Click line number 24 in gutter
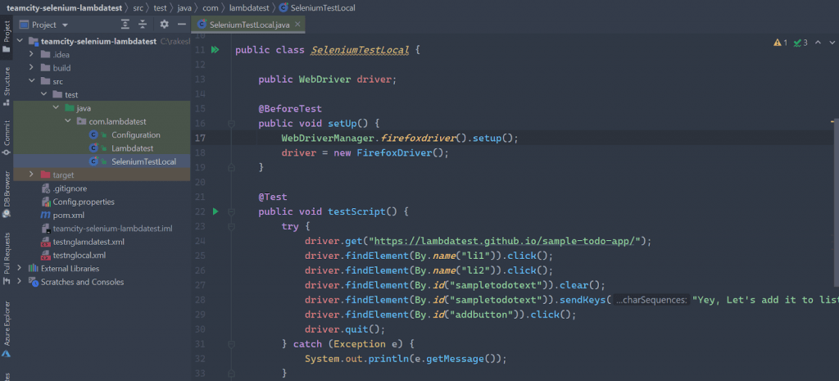839x381 pixels. pyautogui.click(x=200, y=241)
